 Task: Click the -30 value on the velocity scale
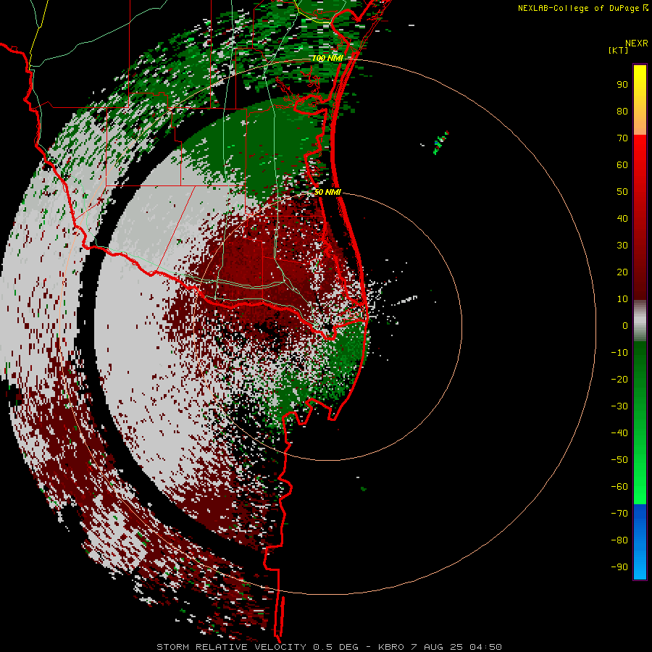(x=619, y=406)
